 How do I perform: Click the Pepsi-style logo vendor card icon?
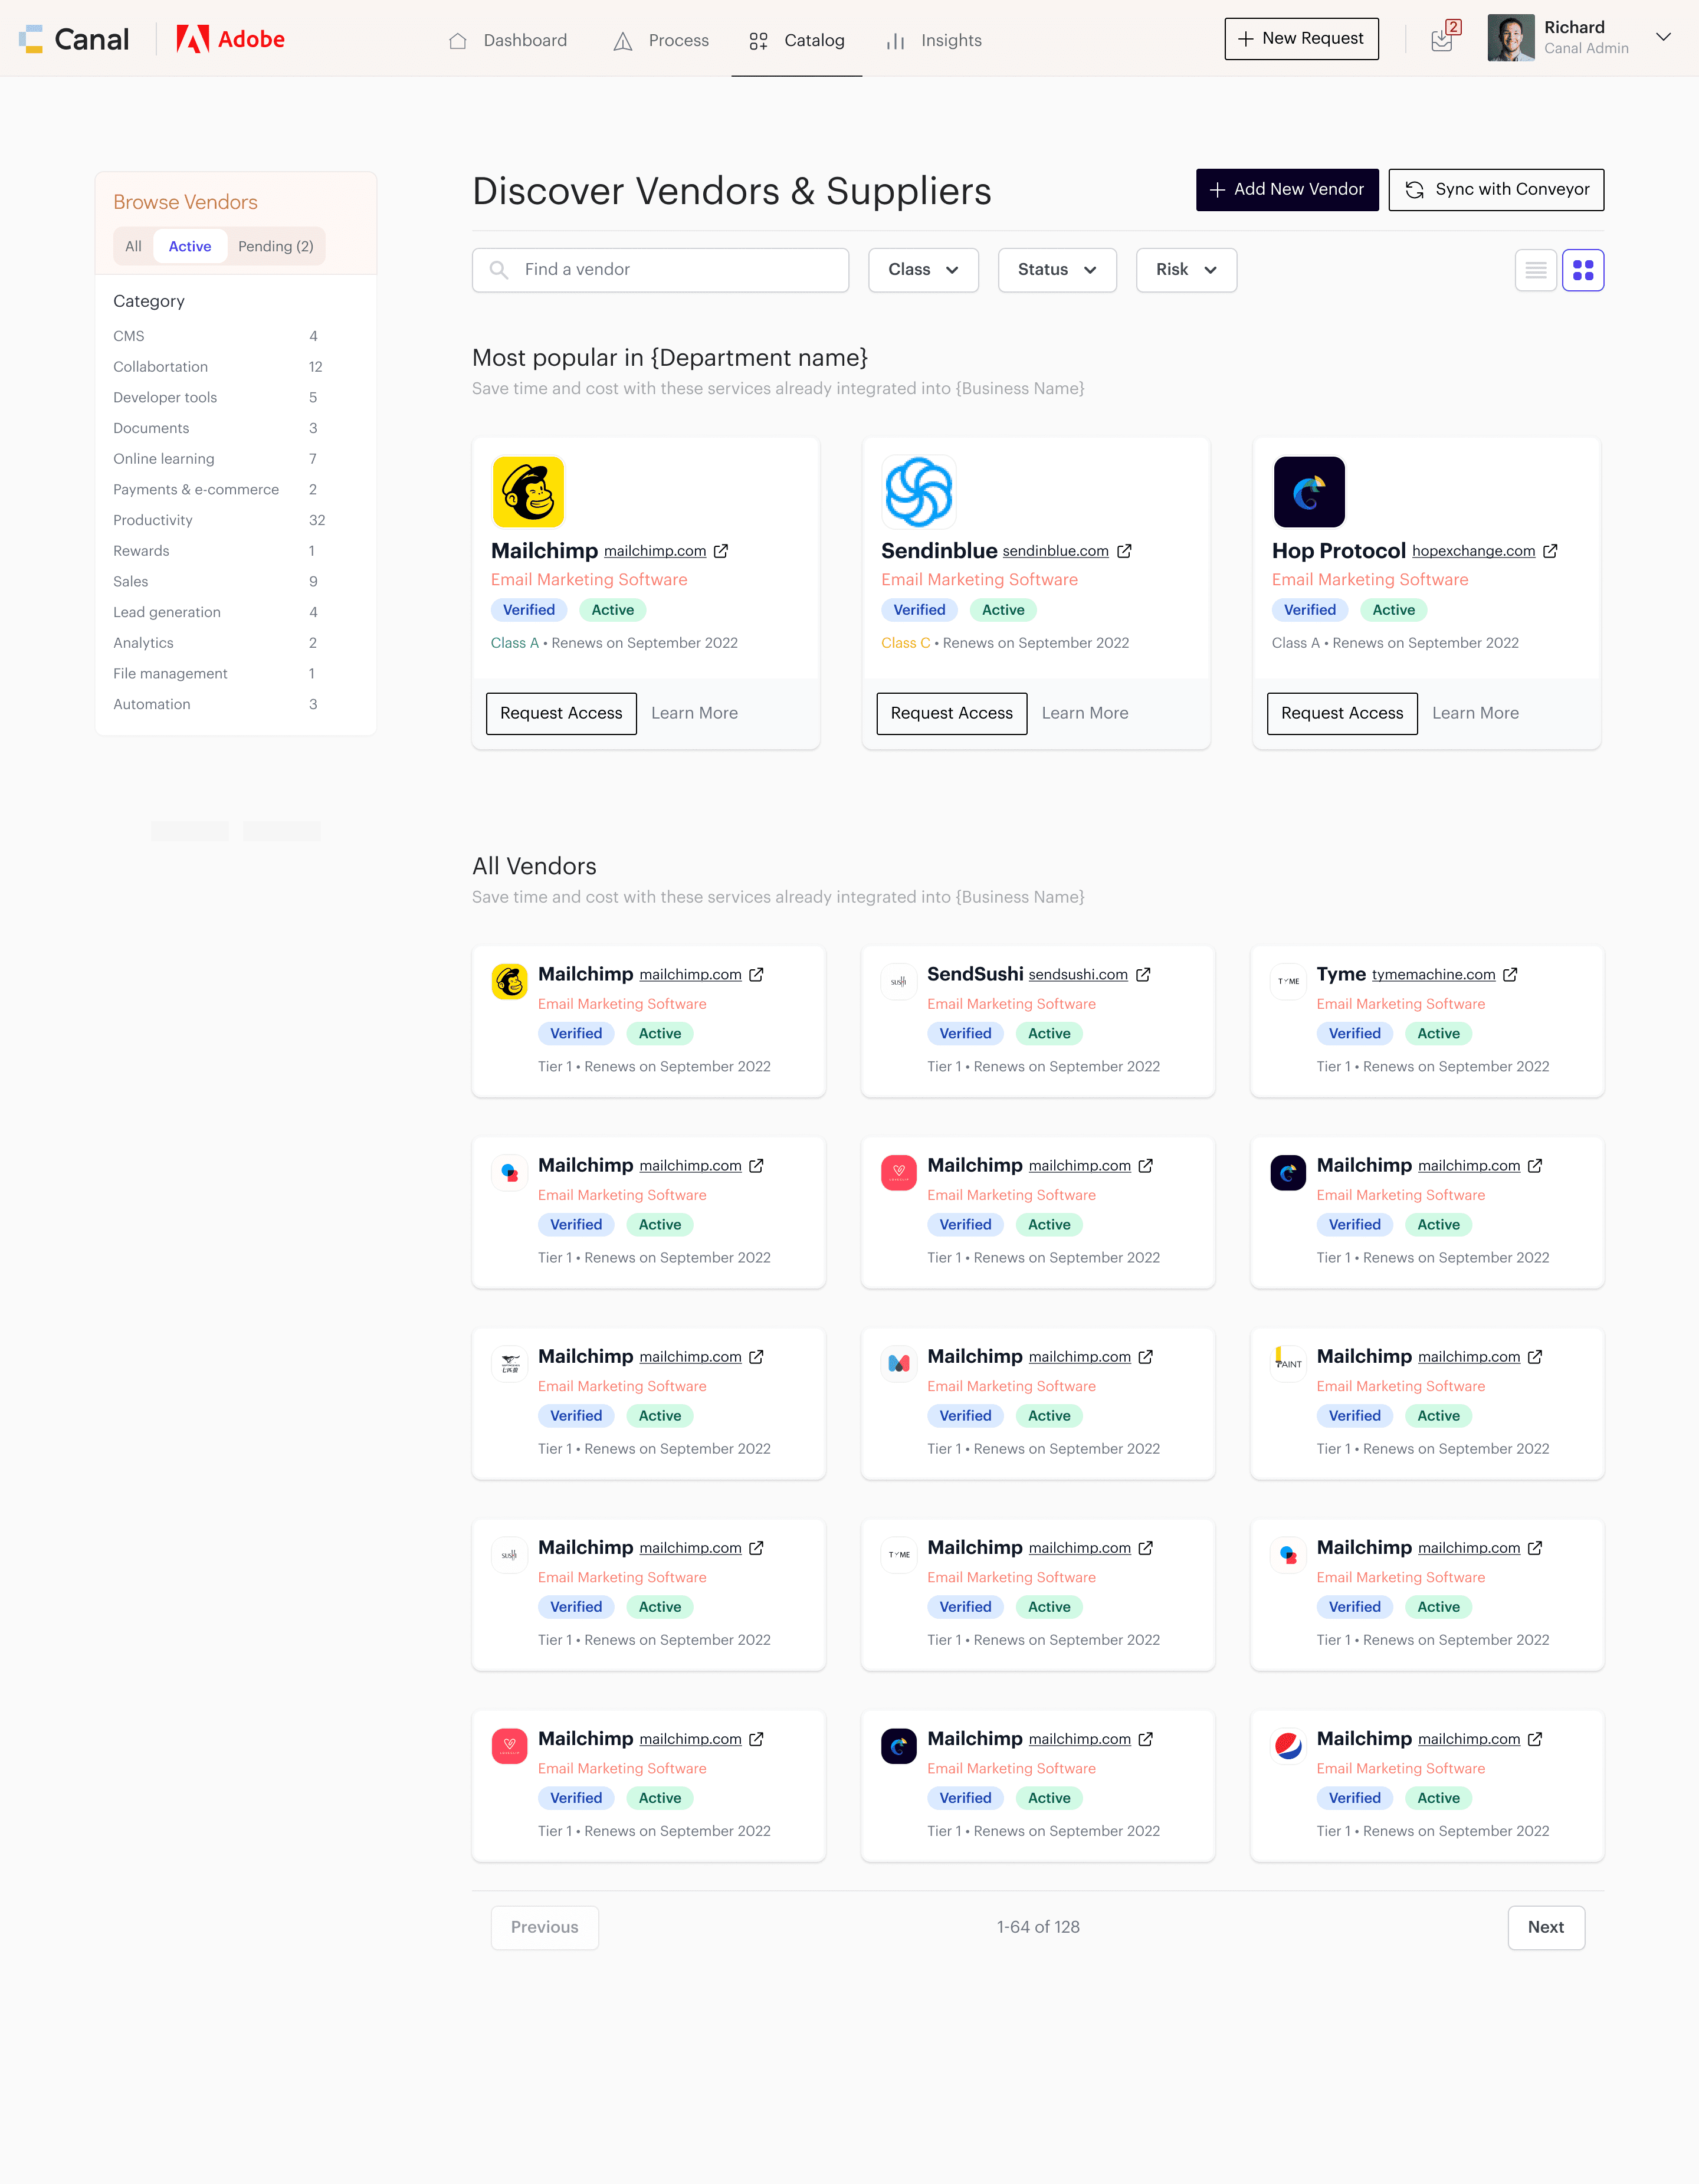1288,1746
